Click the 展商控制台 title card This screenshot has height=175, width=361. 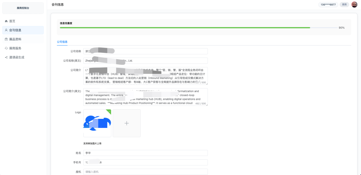pos(23,8)
